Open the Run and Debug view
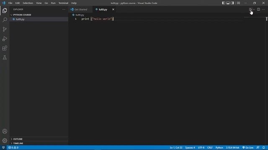The image size is (268, 150). point(5,39)
